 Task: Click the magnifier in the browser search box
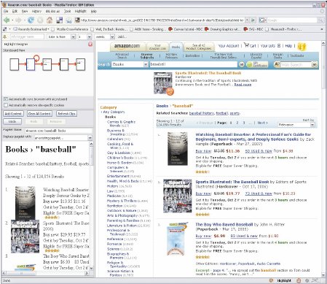pos(321,20)
